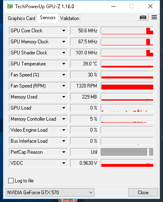The image size is (163, 202).
Task: Open the PerfCap Reason dropdown arrow
Action: 64,152
